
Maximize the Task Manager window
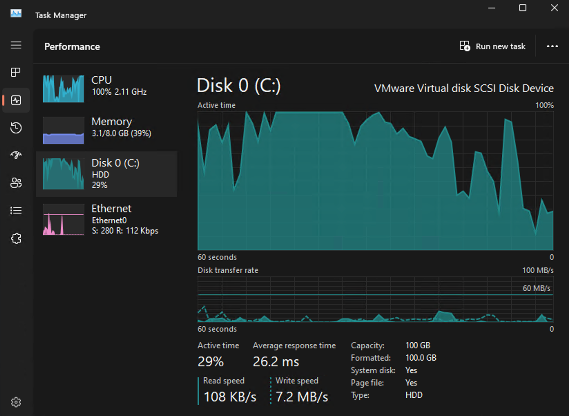(x=523, y=8)
